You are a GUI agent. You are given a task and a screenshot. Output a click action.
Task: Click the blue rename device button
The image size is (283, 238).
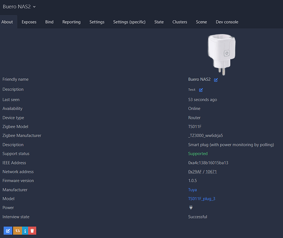8,230
